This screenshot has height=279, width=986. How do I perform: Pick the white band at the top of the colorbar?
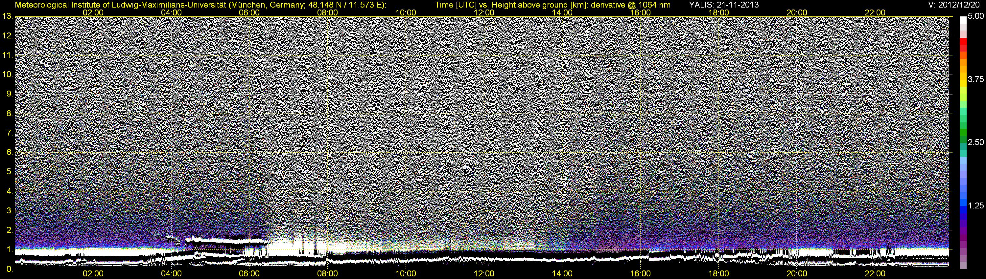[x=963, y=21]
